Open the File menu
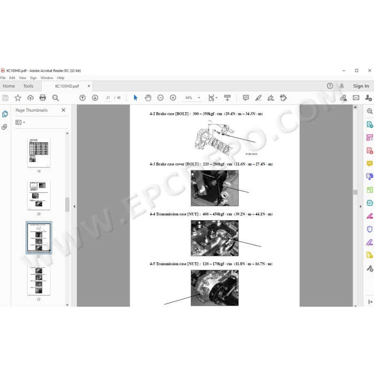 pos(3,78)
